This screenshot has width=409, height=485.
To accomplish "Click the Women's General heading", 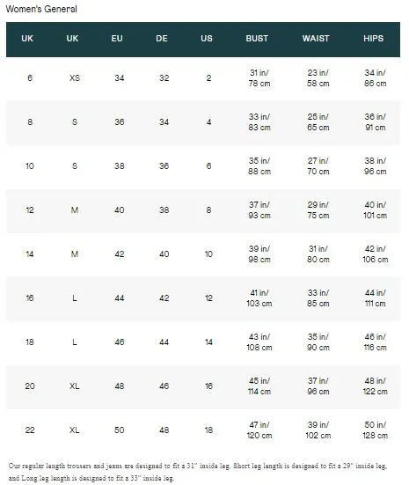I will tap(41, 9).
